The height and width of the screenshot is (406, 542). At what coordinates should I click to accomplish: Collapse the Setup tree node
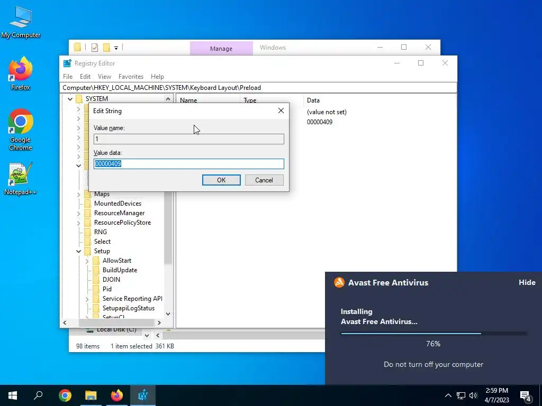pos(78,251)
